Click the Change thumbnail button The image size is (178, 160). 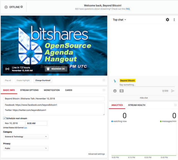pos(43,80)
